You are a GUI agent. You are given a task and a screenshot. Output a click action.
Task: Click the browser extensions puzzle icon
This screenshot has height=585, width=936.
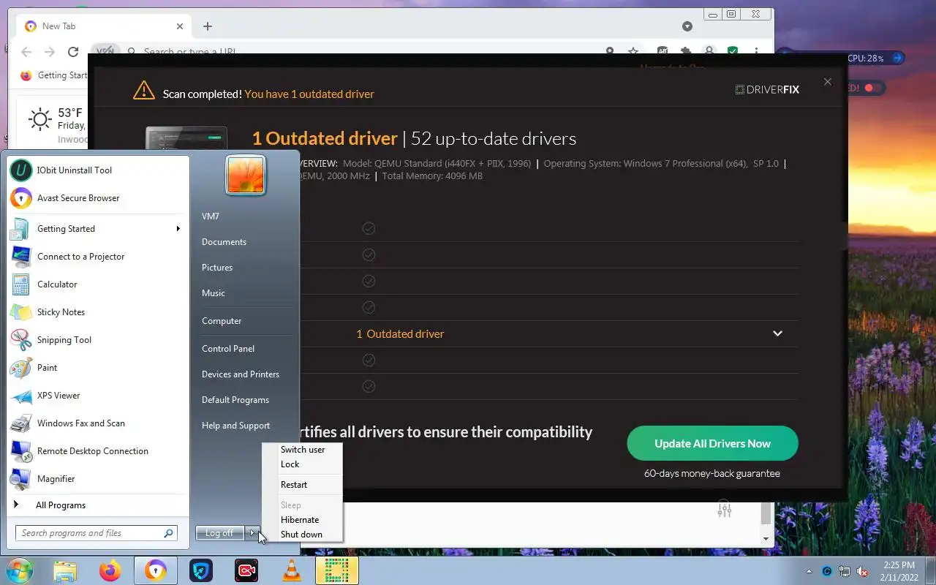(x=686, y=52)
